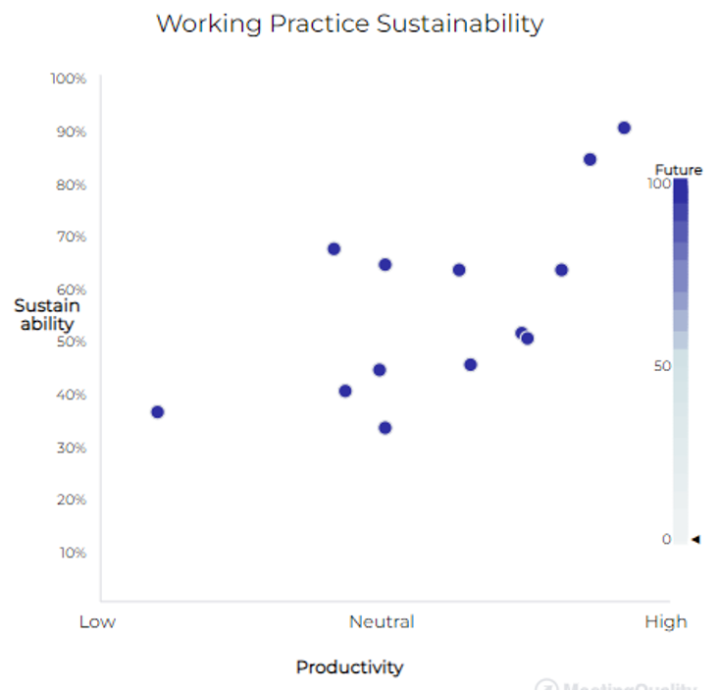The width and height of the screenshot is (720, 691).
Task: Click the data point near 90% sustainability
Action: pos(624,128)
